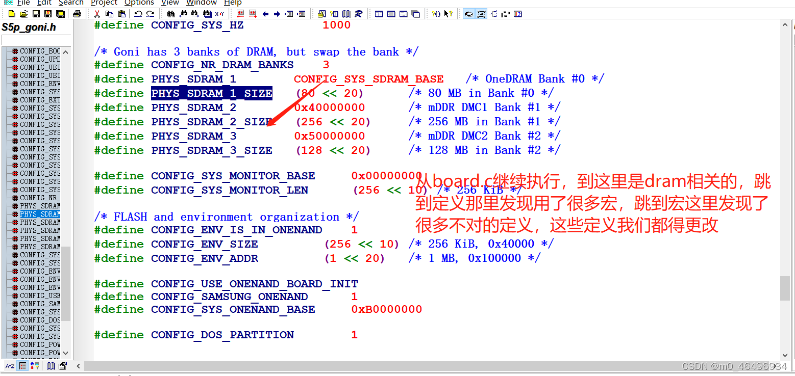Click the Lookup References R icon

click(358, 14)
